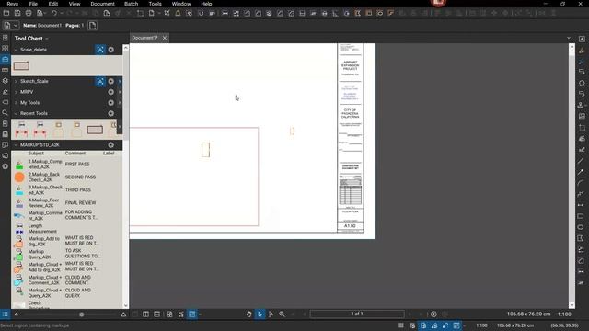This screenshot has width=589, height=331.
Task: Open the file properties dropdown beside Name
Action: point(16,26)
